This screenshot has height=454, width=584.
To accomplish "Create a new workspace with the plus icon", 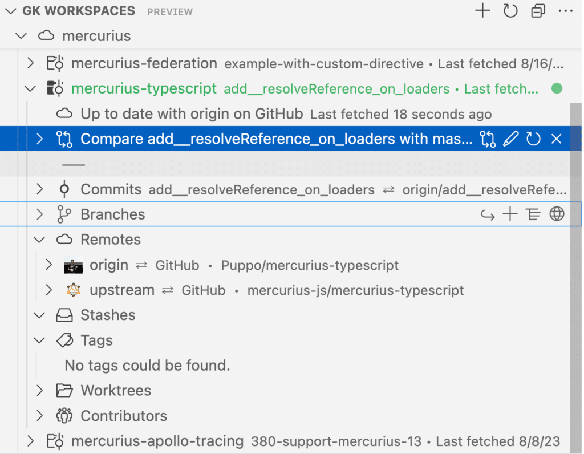I will [x=482, y=10].
